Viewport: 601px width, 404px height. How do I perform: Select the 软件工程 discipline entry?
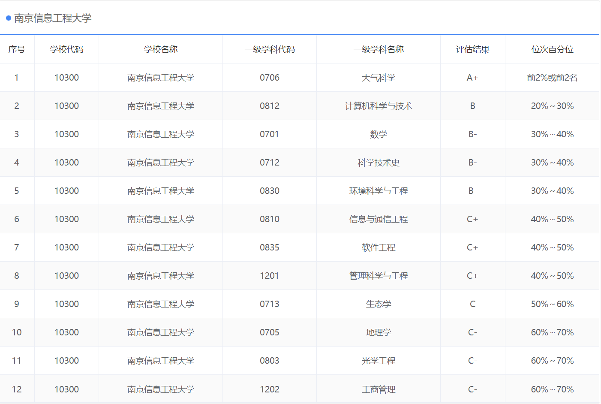coord(379,247)
